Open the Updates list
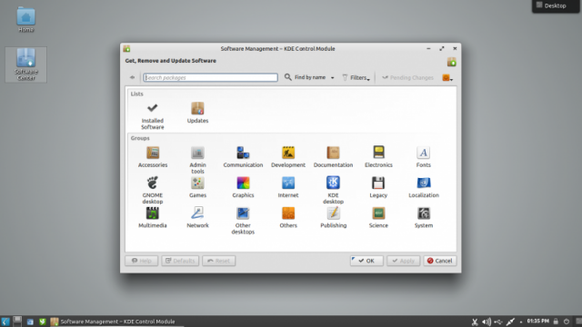The height and width of the screenshot is (327, 582). pyautogui.click(x=197, y=113)
